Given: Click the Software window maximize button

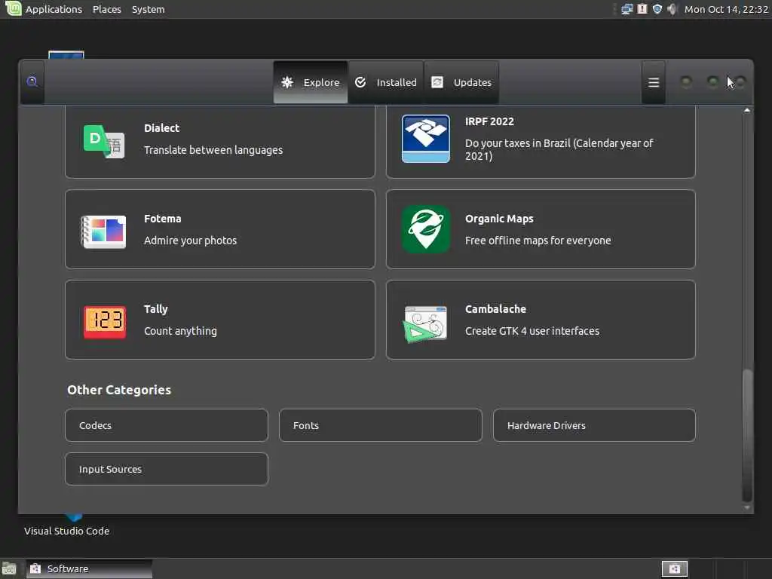Looking at the screenshot, I should pos(712,81).
